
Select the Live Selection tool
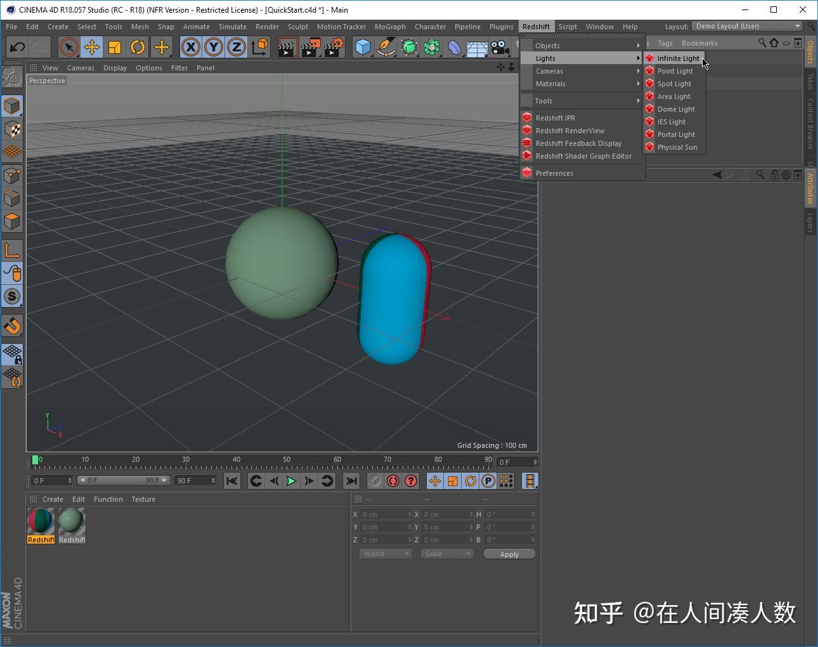point(68,47)
